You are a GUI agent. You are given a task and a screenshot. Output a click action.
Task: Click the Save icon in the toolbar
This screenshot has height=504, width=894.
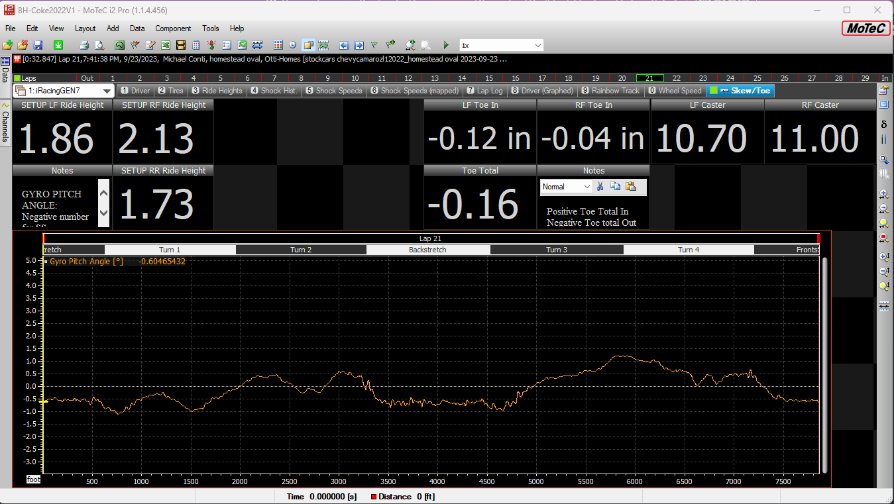[x=38, y=45]
